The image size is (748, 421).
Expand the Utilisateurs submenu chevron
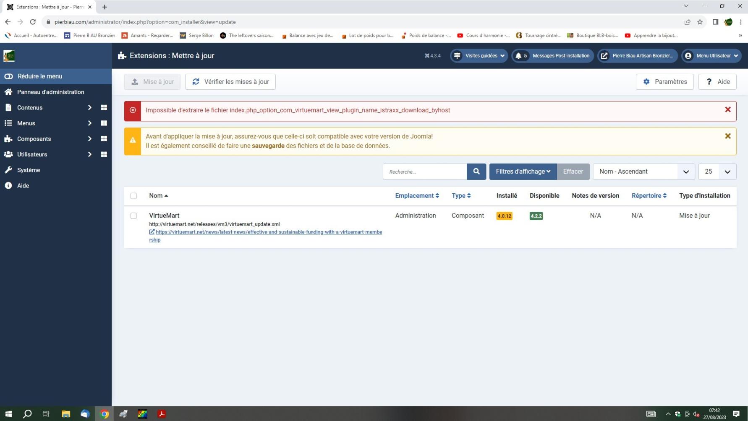[89, 154]
